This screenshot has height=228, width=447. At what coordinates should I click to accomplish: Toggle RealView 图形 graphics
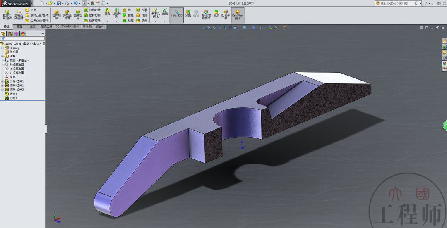(238, 14)
